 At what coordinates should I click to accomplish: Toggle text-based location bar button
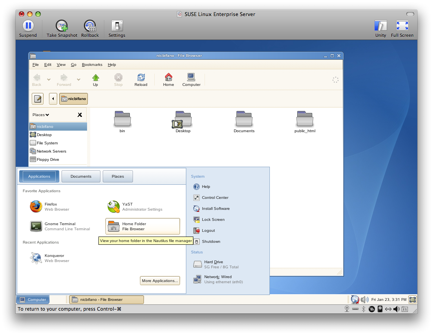(38, 98)
